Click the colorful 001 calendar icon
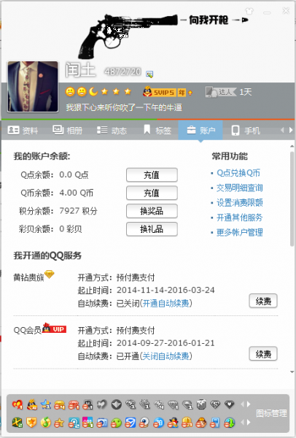This screenshot has height=438, width=296. coord(88,423)
